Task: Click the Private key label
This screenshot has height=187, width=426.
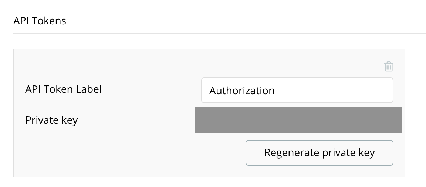Action: (x=52, y=120)
